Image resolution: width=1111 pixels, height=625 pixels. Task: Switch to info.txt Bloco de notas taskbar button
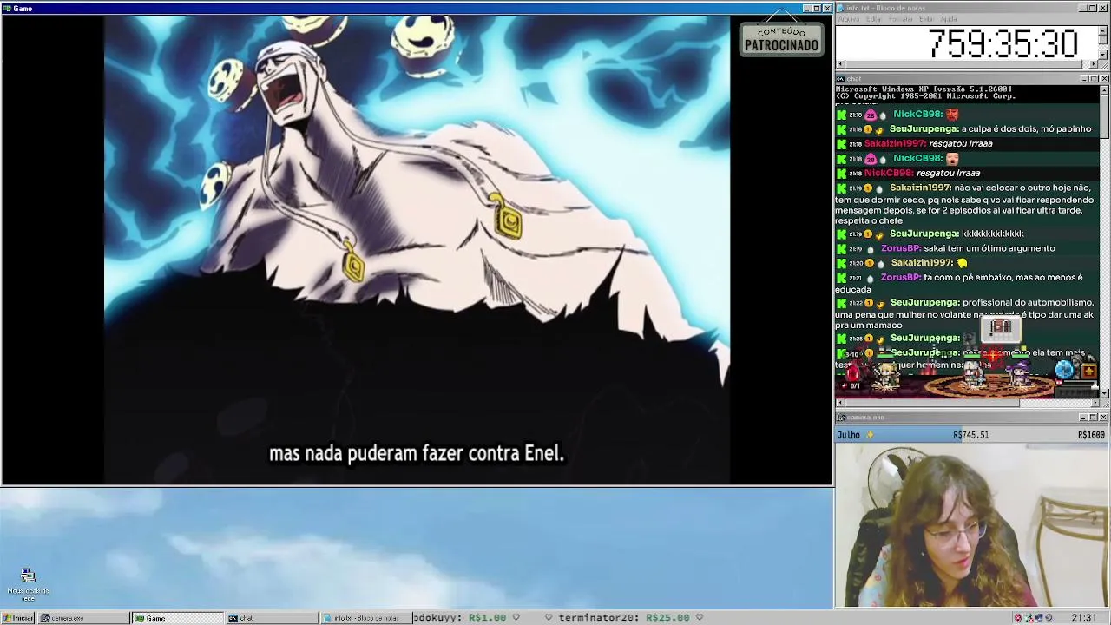tap(365, 618)
